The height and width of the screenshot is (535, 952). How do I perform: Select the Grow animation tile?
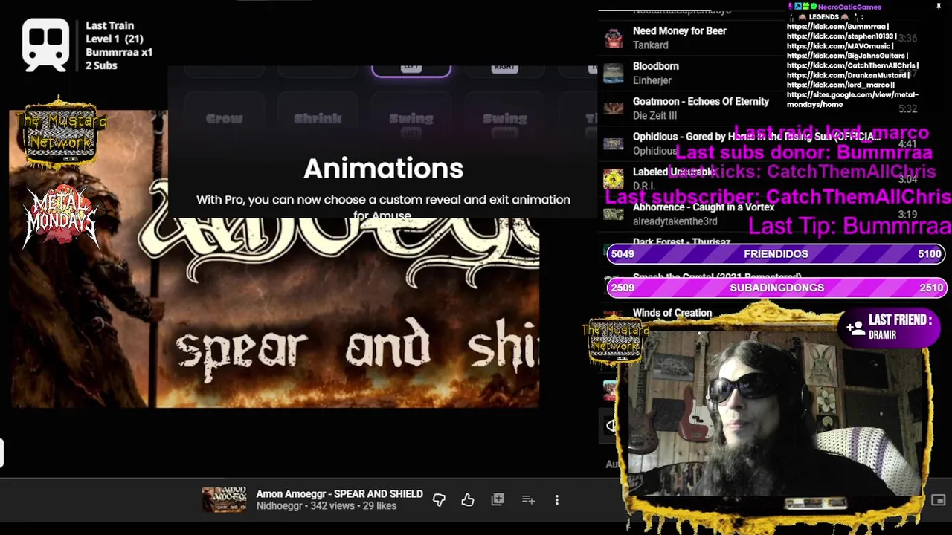coord(224,118)
